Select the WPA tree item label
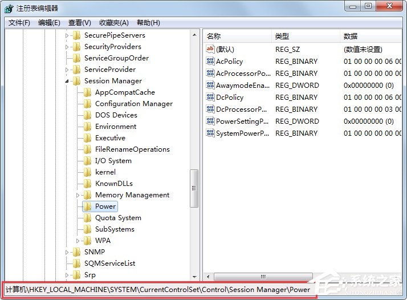This screenshot has width=407, height=300. (103, 241)
